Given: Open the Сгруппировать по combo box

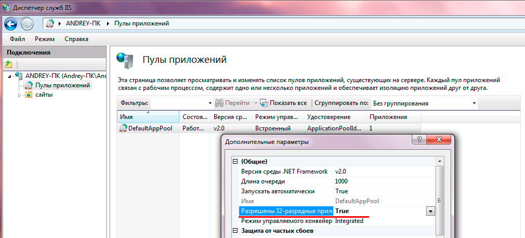Looking at the screenshot, I should 424,103.
